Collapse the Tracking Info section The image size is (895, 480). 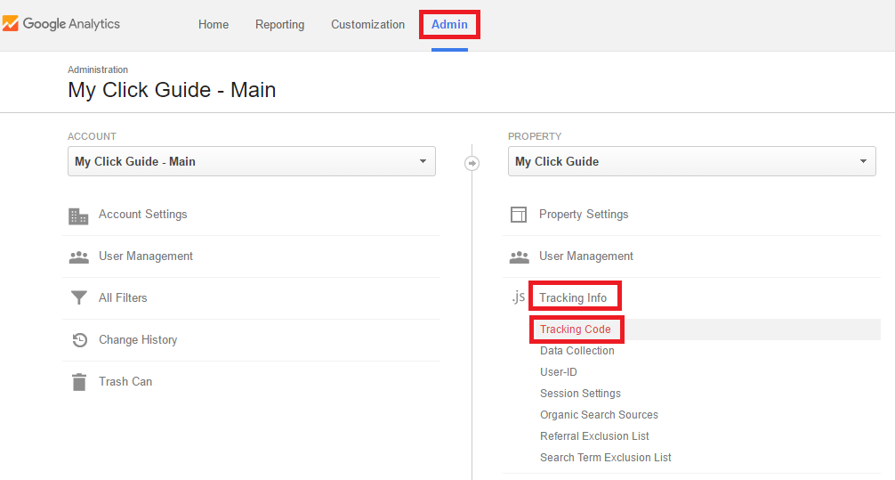573,297
